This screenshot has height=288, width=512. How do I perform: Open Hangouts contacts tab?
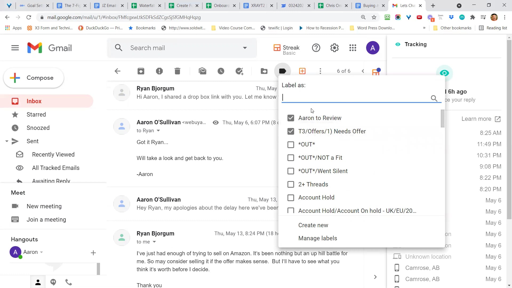38,282
